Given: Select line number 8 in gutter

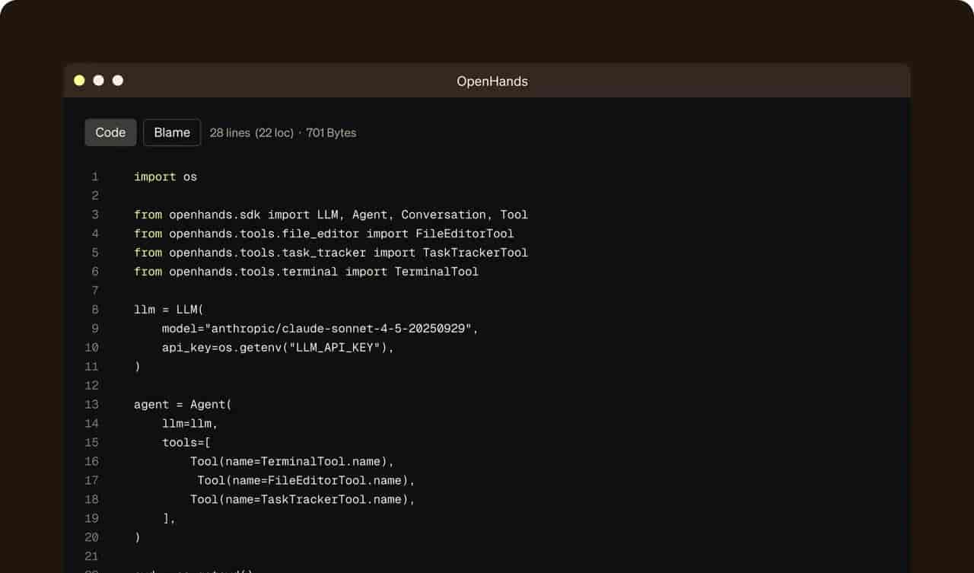Looking at the screenshot, I should [x=95, y=310].
